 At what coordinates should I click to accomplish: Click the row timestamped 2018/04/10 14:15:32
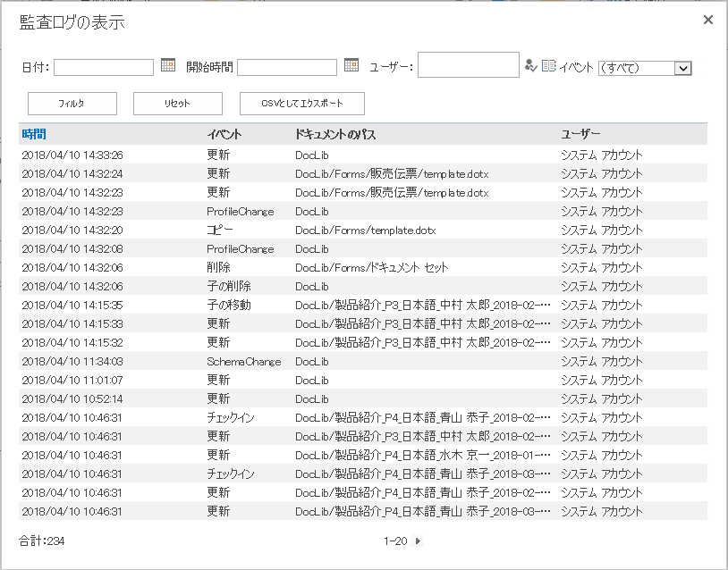click(363, 342)
